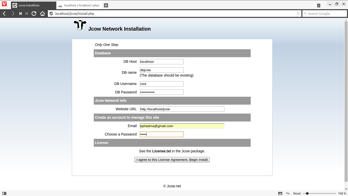Screen dimensions: 348x196
Task: Focus the DB Password field
Action: coord(162,92)
